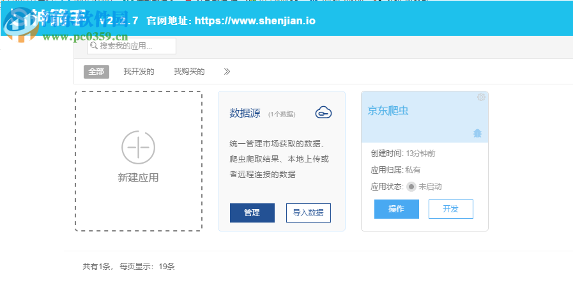
Task: Click the magnifier icon in the search box
Action: point(94,46)
